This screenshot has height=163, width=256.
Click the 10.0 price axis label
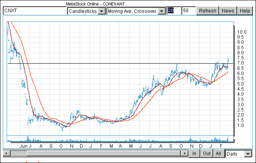pos(241,32)
